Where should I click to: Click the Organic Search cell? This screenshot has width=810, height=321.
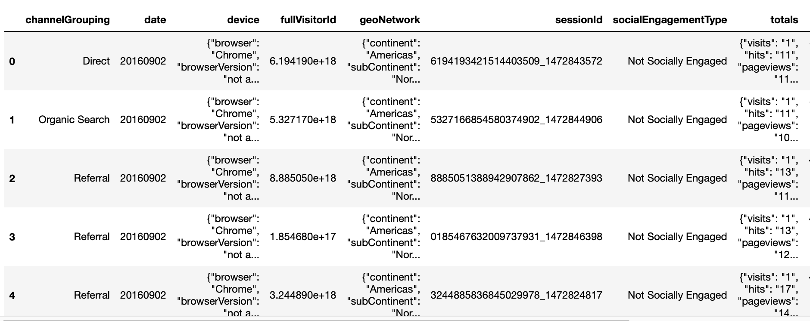(x=74, y=120)
